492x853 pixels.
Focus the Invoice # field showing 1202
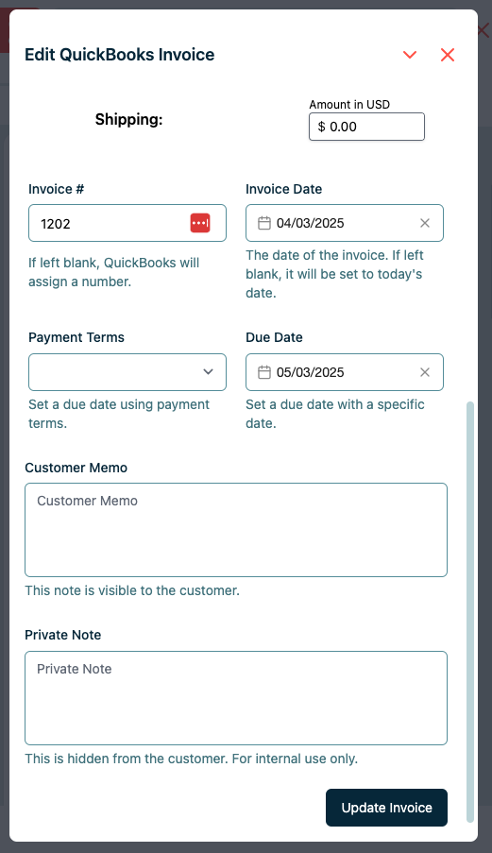click(127, 223)
